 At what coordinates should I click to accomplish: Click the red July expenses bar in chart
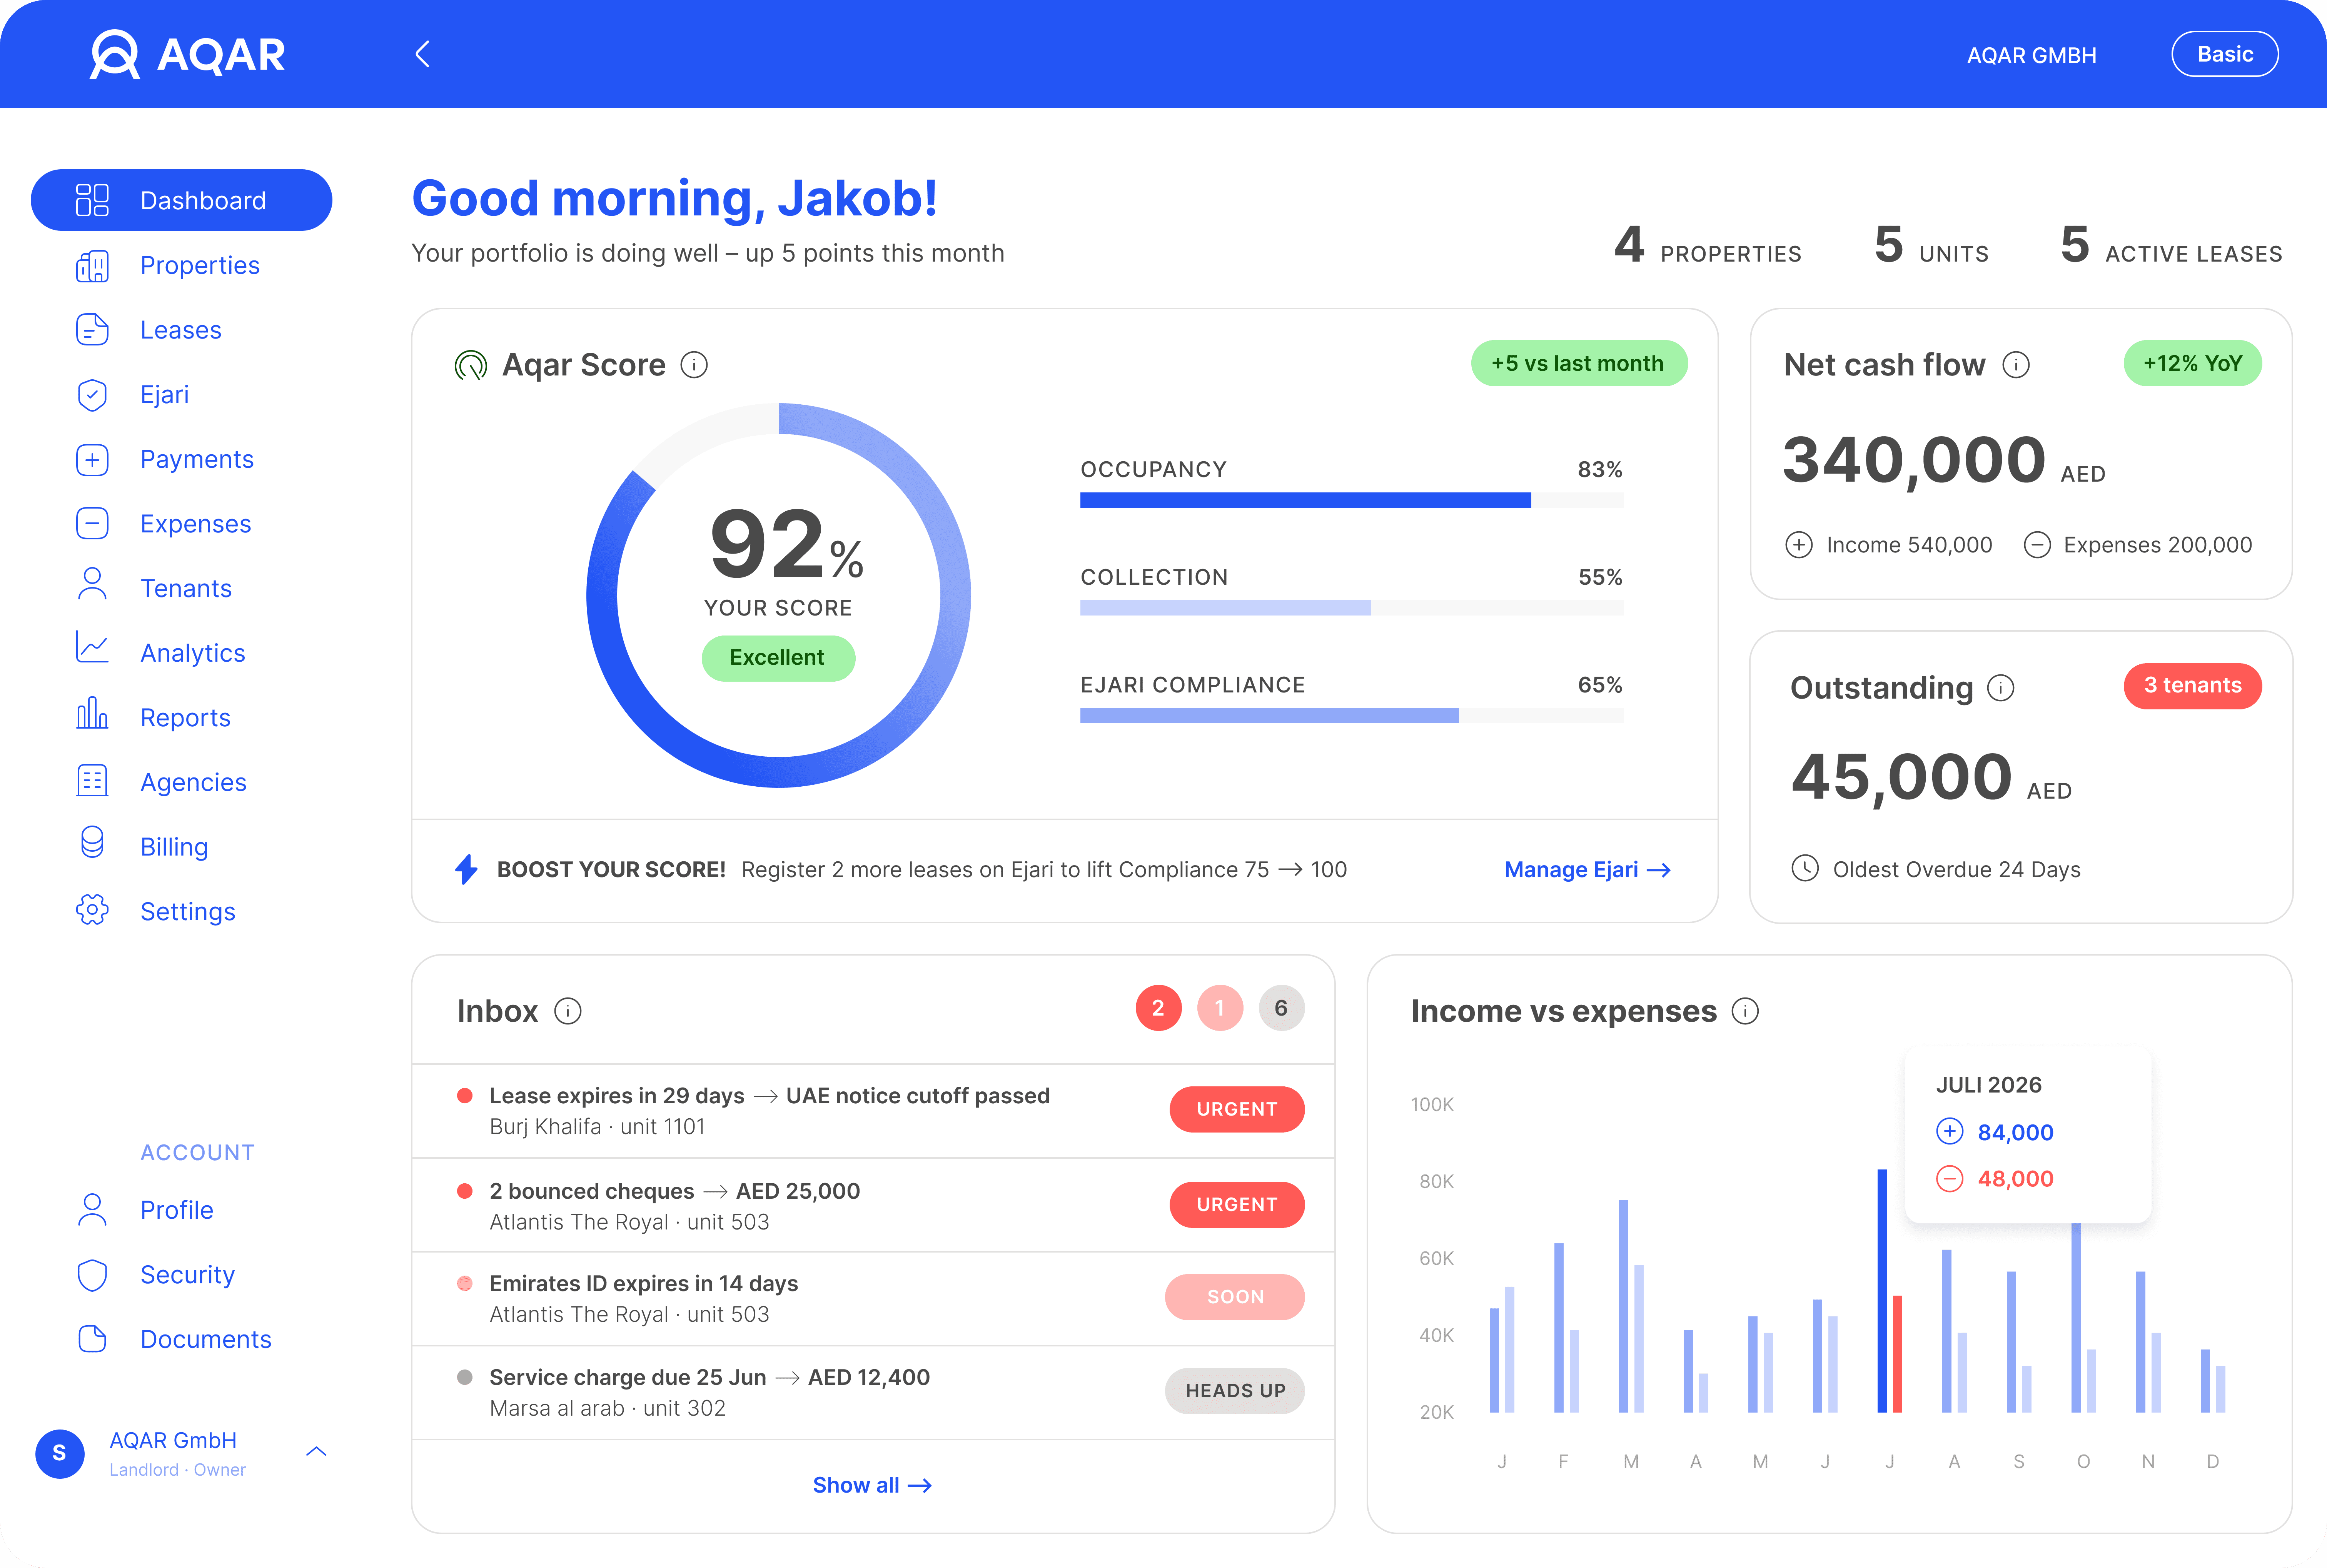tap(1897, 1354)
